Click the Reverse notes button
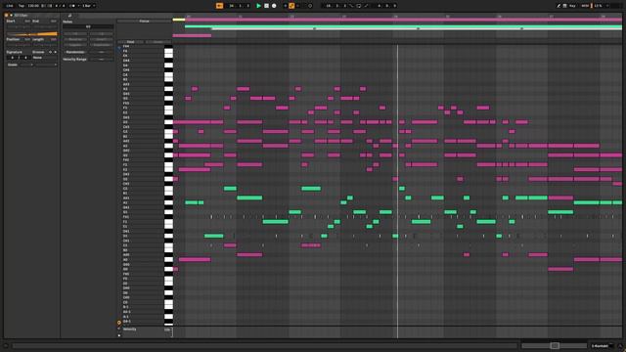Viewport: 626px width, 352px height. pyautogui.click(x=75, y=39)
